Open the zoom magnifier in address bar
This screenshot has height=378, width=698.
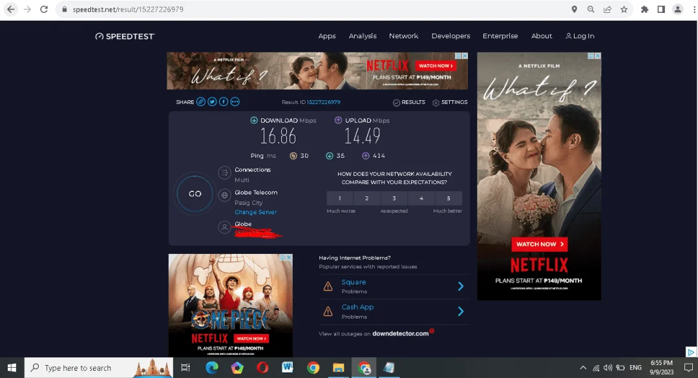(591, 9)
